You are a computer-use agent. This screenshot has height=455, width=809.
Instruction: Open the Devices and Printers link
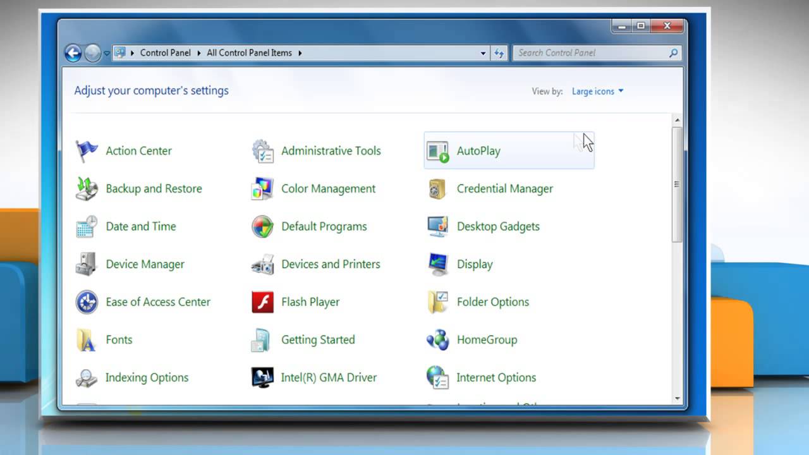pos(331,264)
